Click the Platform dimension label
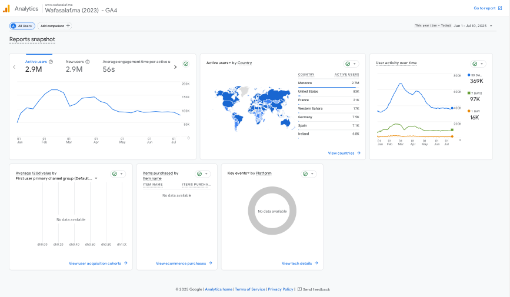Image resolution: width=510 pixels, height=297 pixels. click(x=264, y=173)
